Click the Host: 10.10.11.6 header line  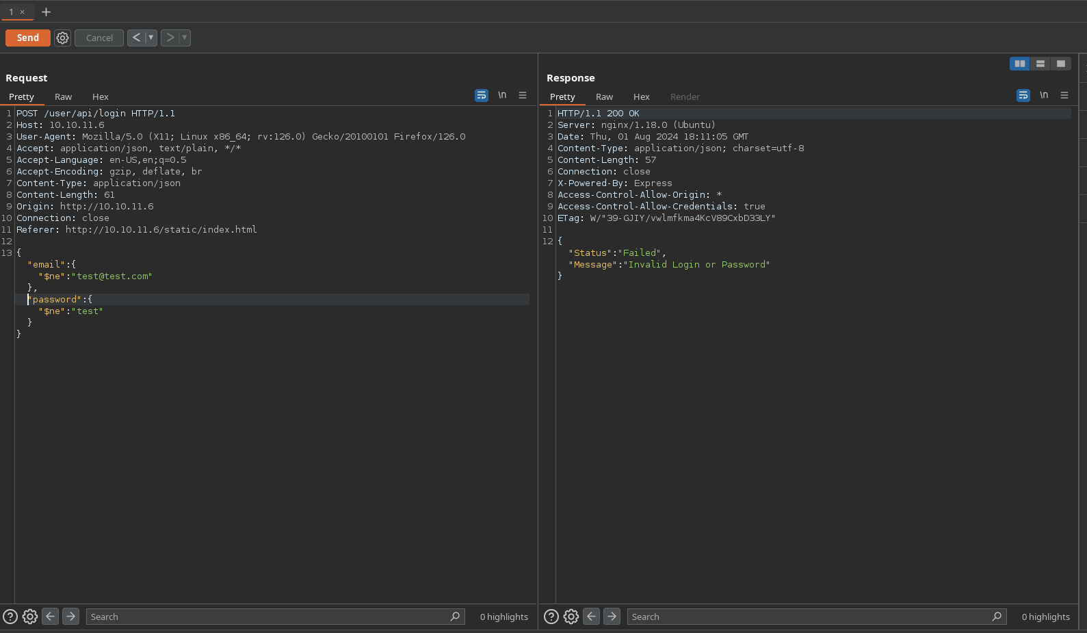60,125
